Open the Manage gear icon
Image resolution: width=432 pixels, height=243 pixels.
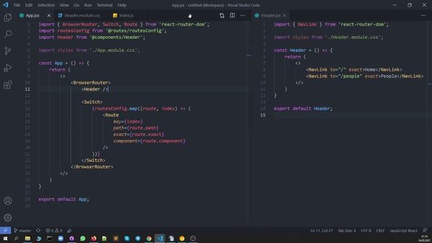tap(7, 217)
